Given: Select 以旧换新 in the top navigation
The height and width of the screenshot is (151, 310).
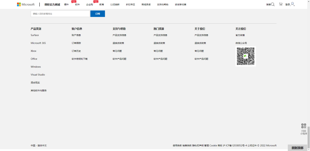Looking at the screenshot, I should (115, 5).
